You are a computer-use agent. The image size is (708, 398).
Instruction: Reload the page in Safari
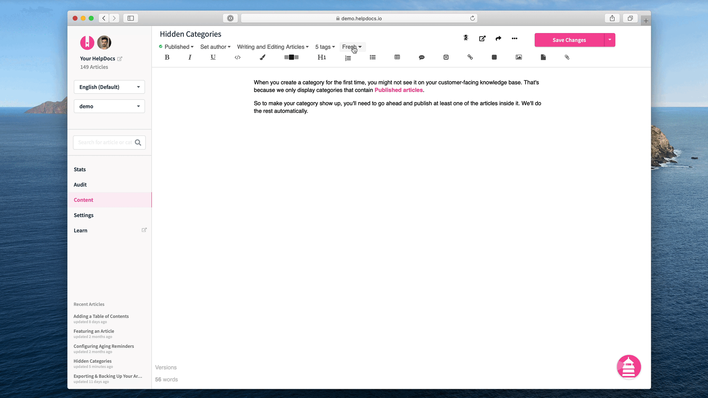point(472,18)
